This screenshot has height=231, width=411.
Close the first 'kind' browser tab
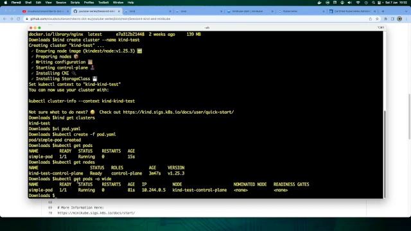(170, 12)
